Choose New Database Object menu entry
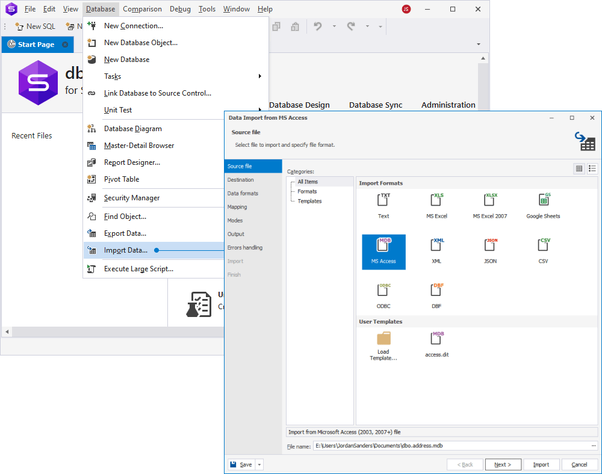This screenshot has width=602, height=474. point(176,43)
